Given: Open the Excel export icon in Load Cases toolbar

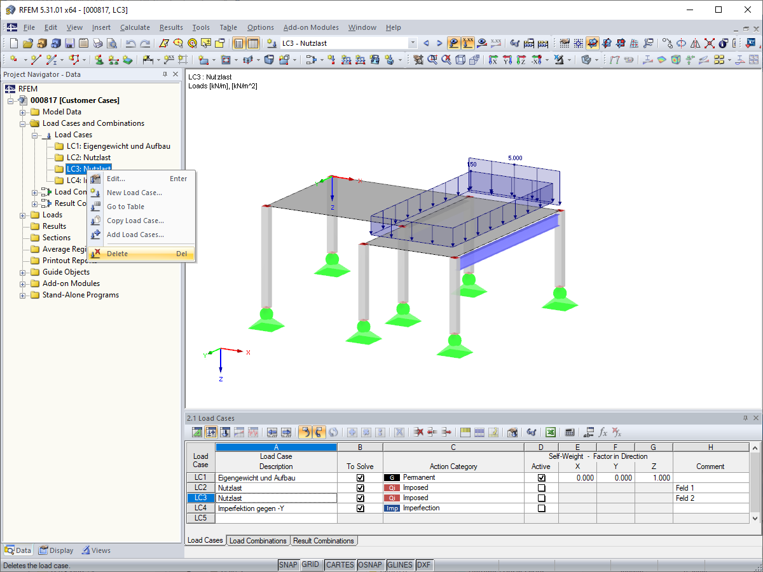Looking at the screenshot, I should tap(551, 432).
